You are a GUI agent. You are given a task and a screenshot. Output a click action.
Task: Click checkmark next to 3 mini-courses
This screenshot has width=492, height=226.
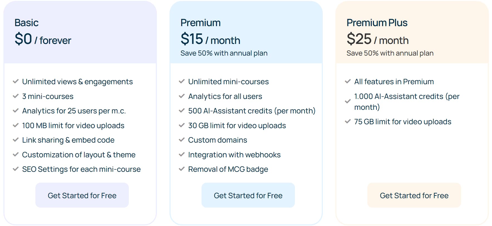tap(16, 96)
